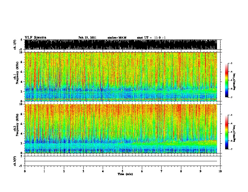The image size is (248, 192).
Task: Click the Time (min) axis label
Action: coord(125,174)
